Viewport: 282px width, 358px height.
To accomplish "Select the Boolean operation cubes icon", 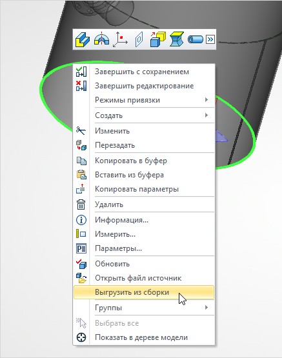I will pos(158,39).
